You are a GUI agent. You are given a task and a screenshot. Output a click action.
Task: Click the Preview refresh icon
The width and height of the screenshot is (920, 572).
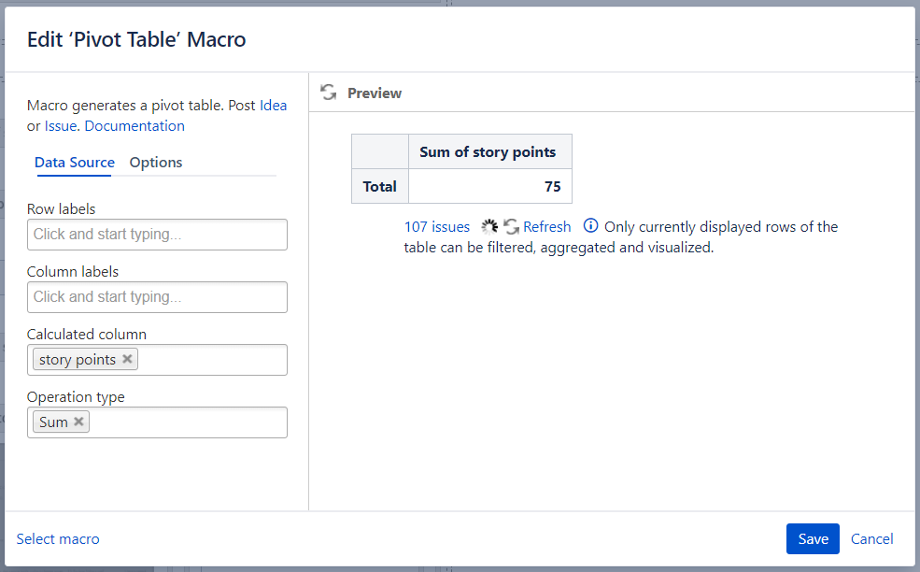(x=328, y=93)
